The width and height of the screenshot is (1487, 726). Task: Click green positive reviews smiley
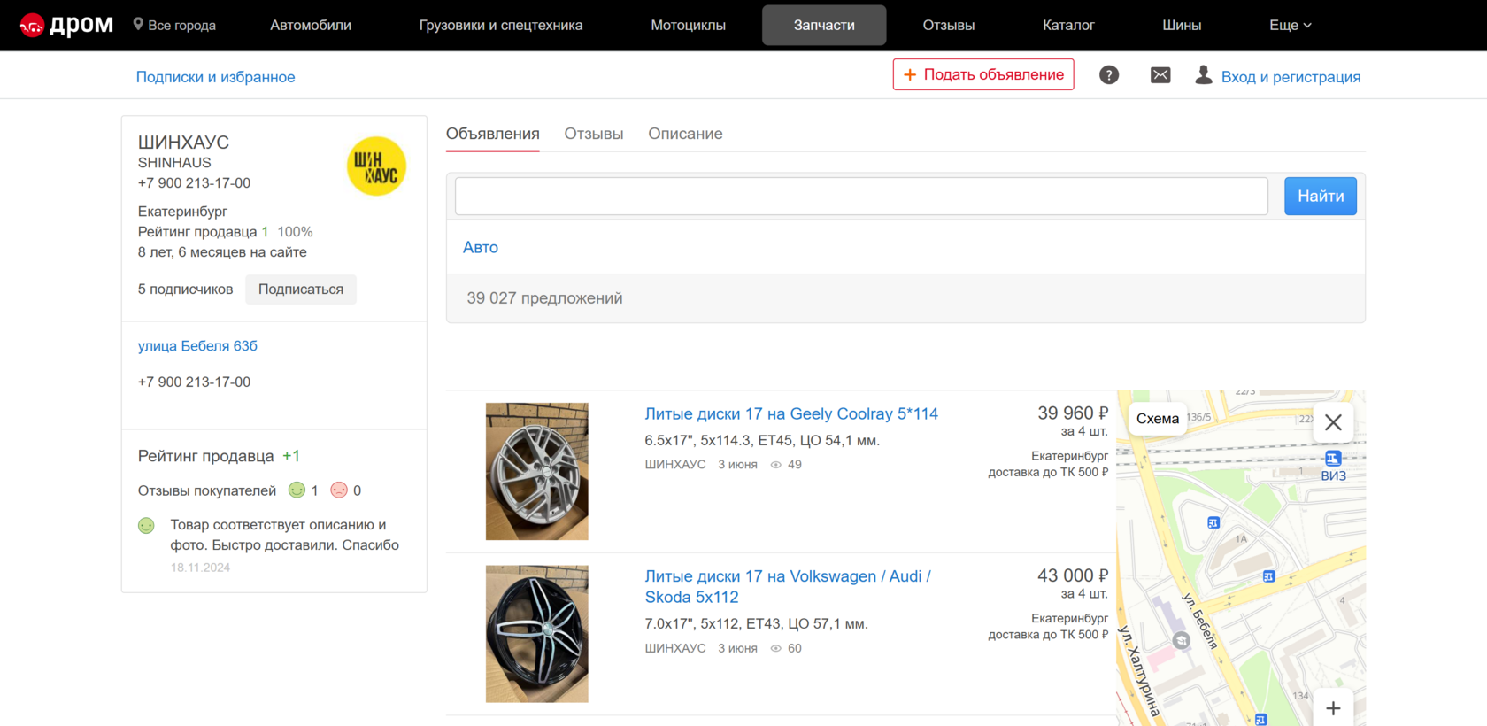tap(297, 490)
